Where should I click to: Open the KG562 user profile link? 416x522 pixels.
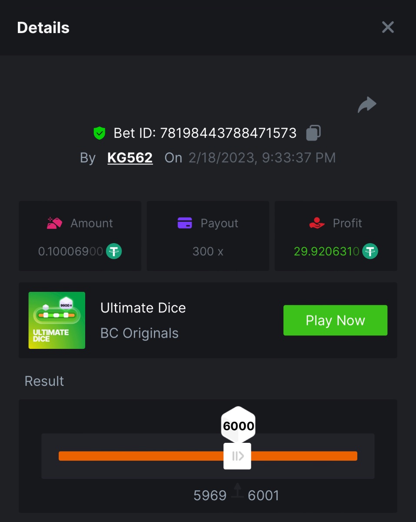click(130, 157)
